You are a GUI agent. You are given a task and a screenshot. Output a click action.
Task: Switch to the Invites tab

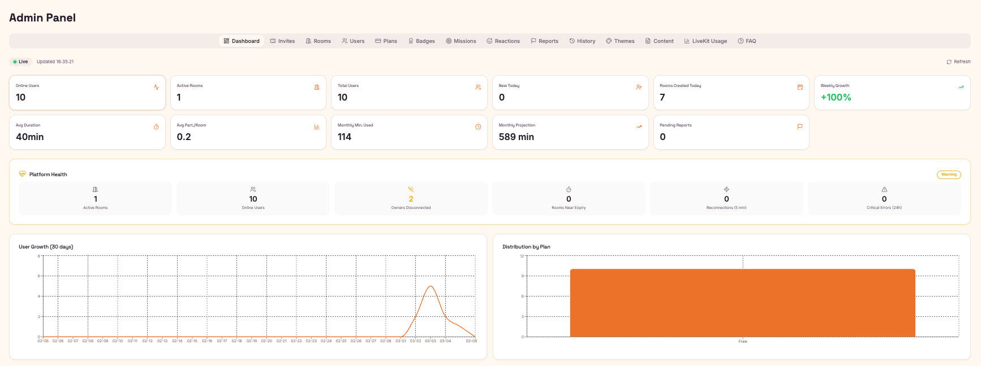(x=282, y=41)
